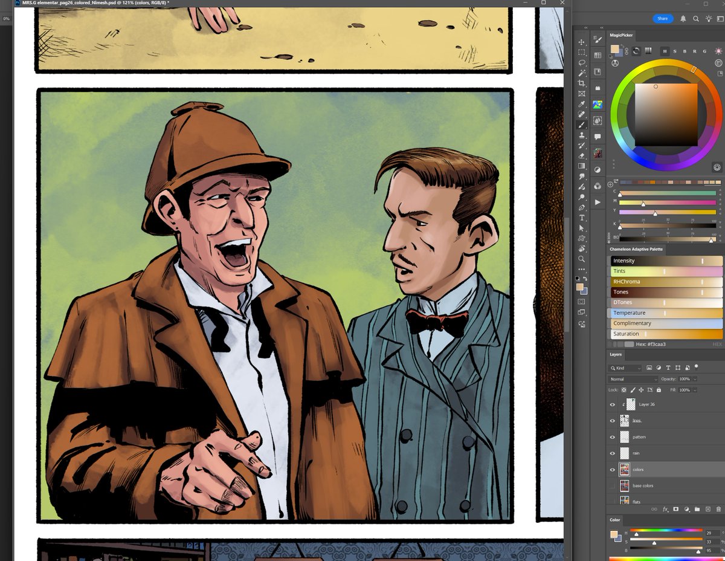Open the Swatches grid panel icon
This screenshot has width=725, height=561.
598,55
